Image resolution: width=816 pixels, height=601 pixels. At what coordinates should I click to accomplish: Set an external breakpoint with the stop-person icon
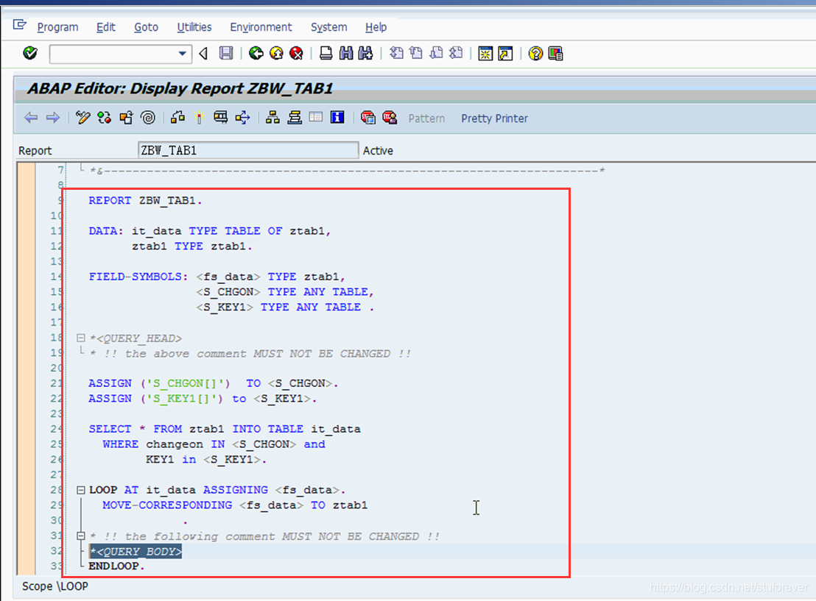[x=390, y=118]
